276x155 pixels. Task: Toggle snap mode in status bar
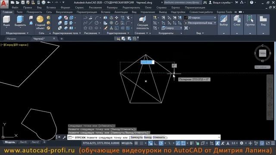point(141,143)
